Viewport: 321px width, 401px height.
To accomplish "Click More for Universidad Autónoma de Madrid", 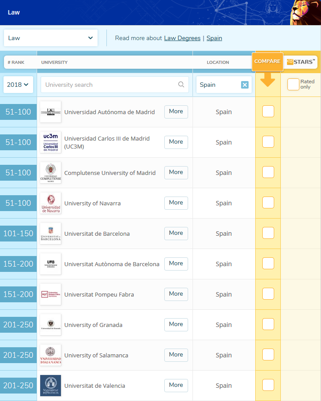I will (176, 112).
